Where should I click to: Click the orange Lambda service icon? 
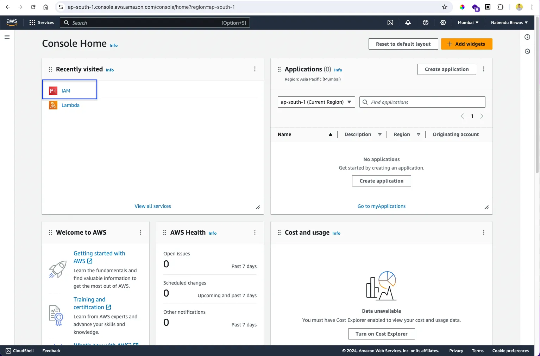(53, 105)
